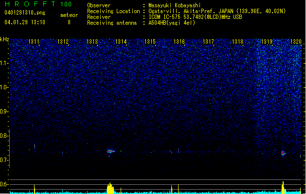The image size is (306, 194).
Task: Click the Receiving Location label
Action: (x=113, y=11)
